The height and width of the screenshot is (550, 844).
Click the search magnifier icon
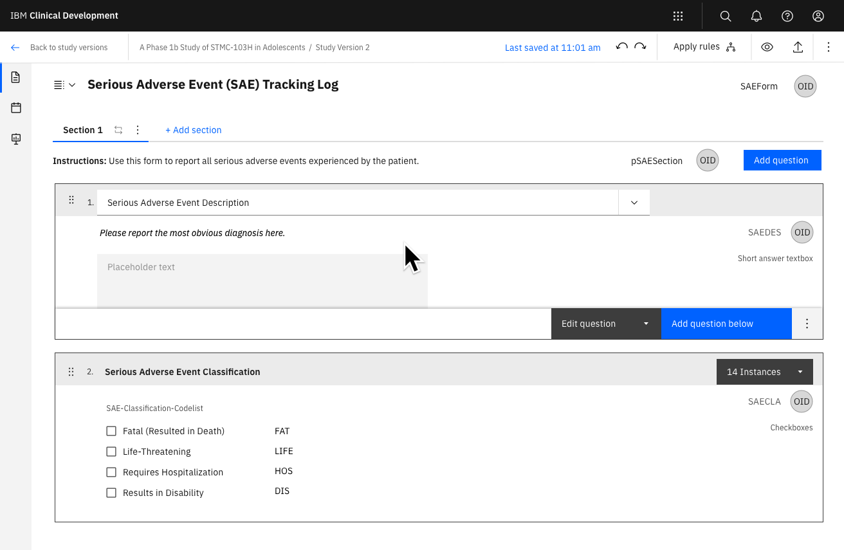click(x=726, y=16)
